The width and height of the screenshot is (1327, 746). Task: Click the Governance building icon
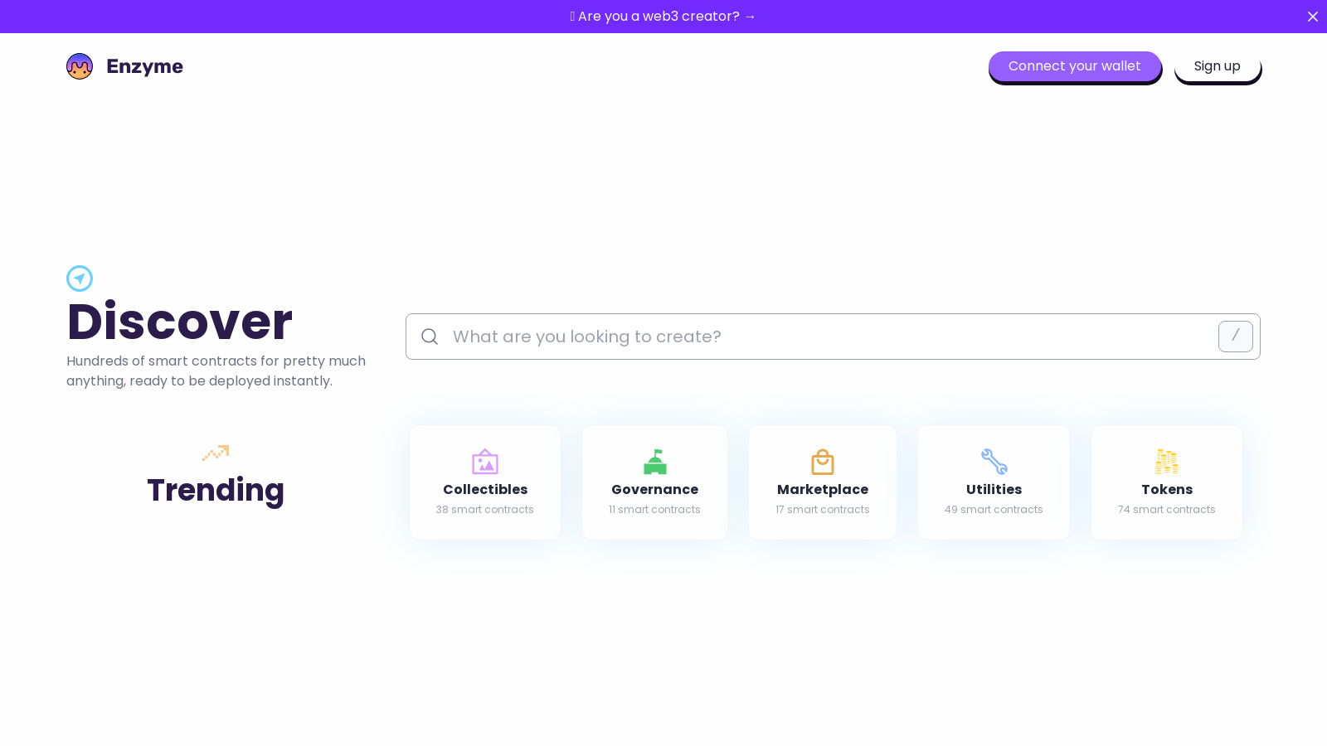click(655, 462)
